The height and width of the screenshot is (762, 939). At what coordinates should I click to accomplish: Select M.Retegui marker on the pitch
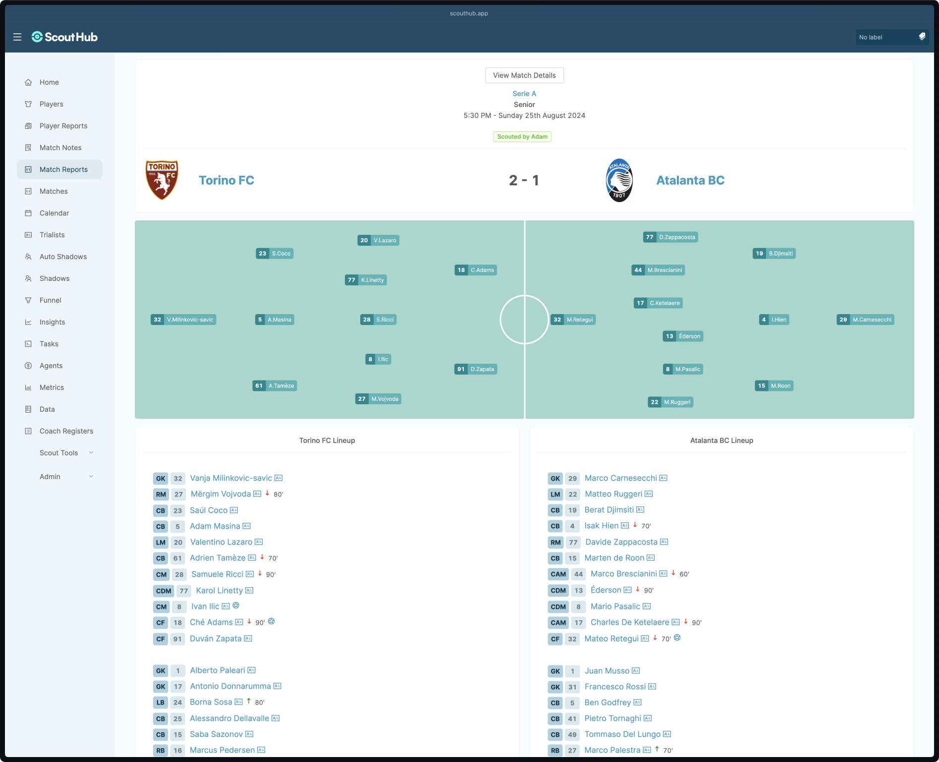pyautogui.click(x=573, y=320)
